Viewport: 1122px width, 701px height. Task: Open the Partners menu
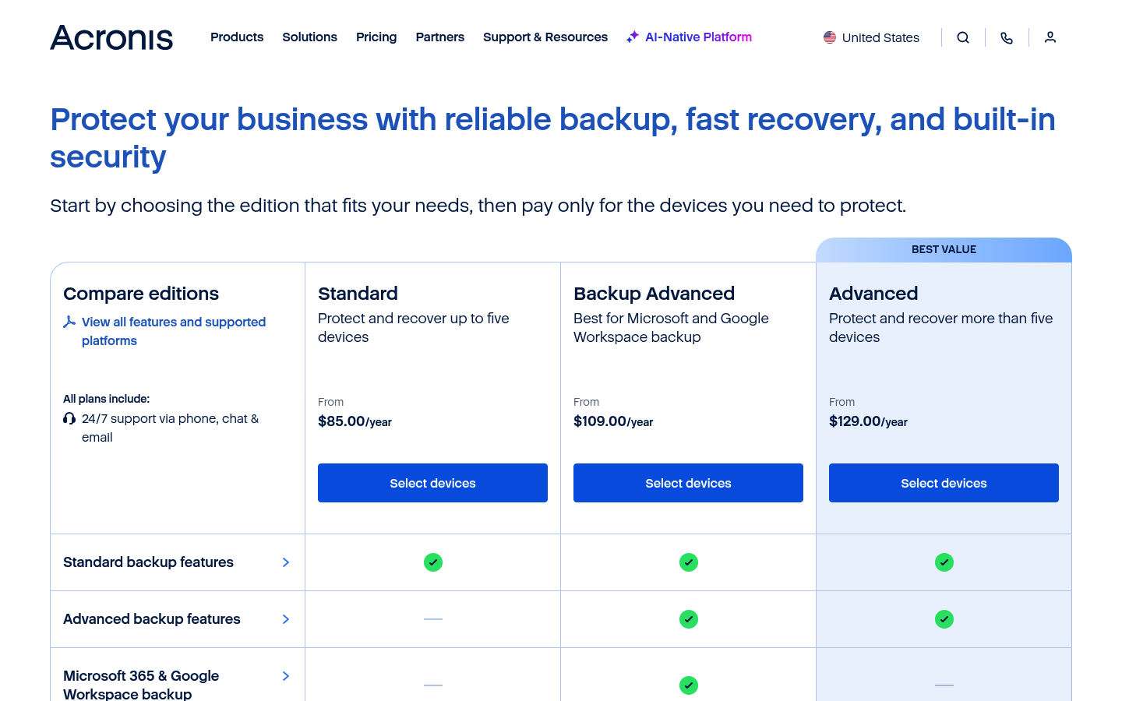(439, 37)
